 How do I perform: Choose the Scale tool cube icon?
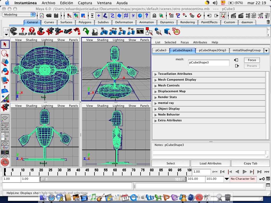point(5,80)
